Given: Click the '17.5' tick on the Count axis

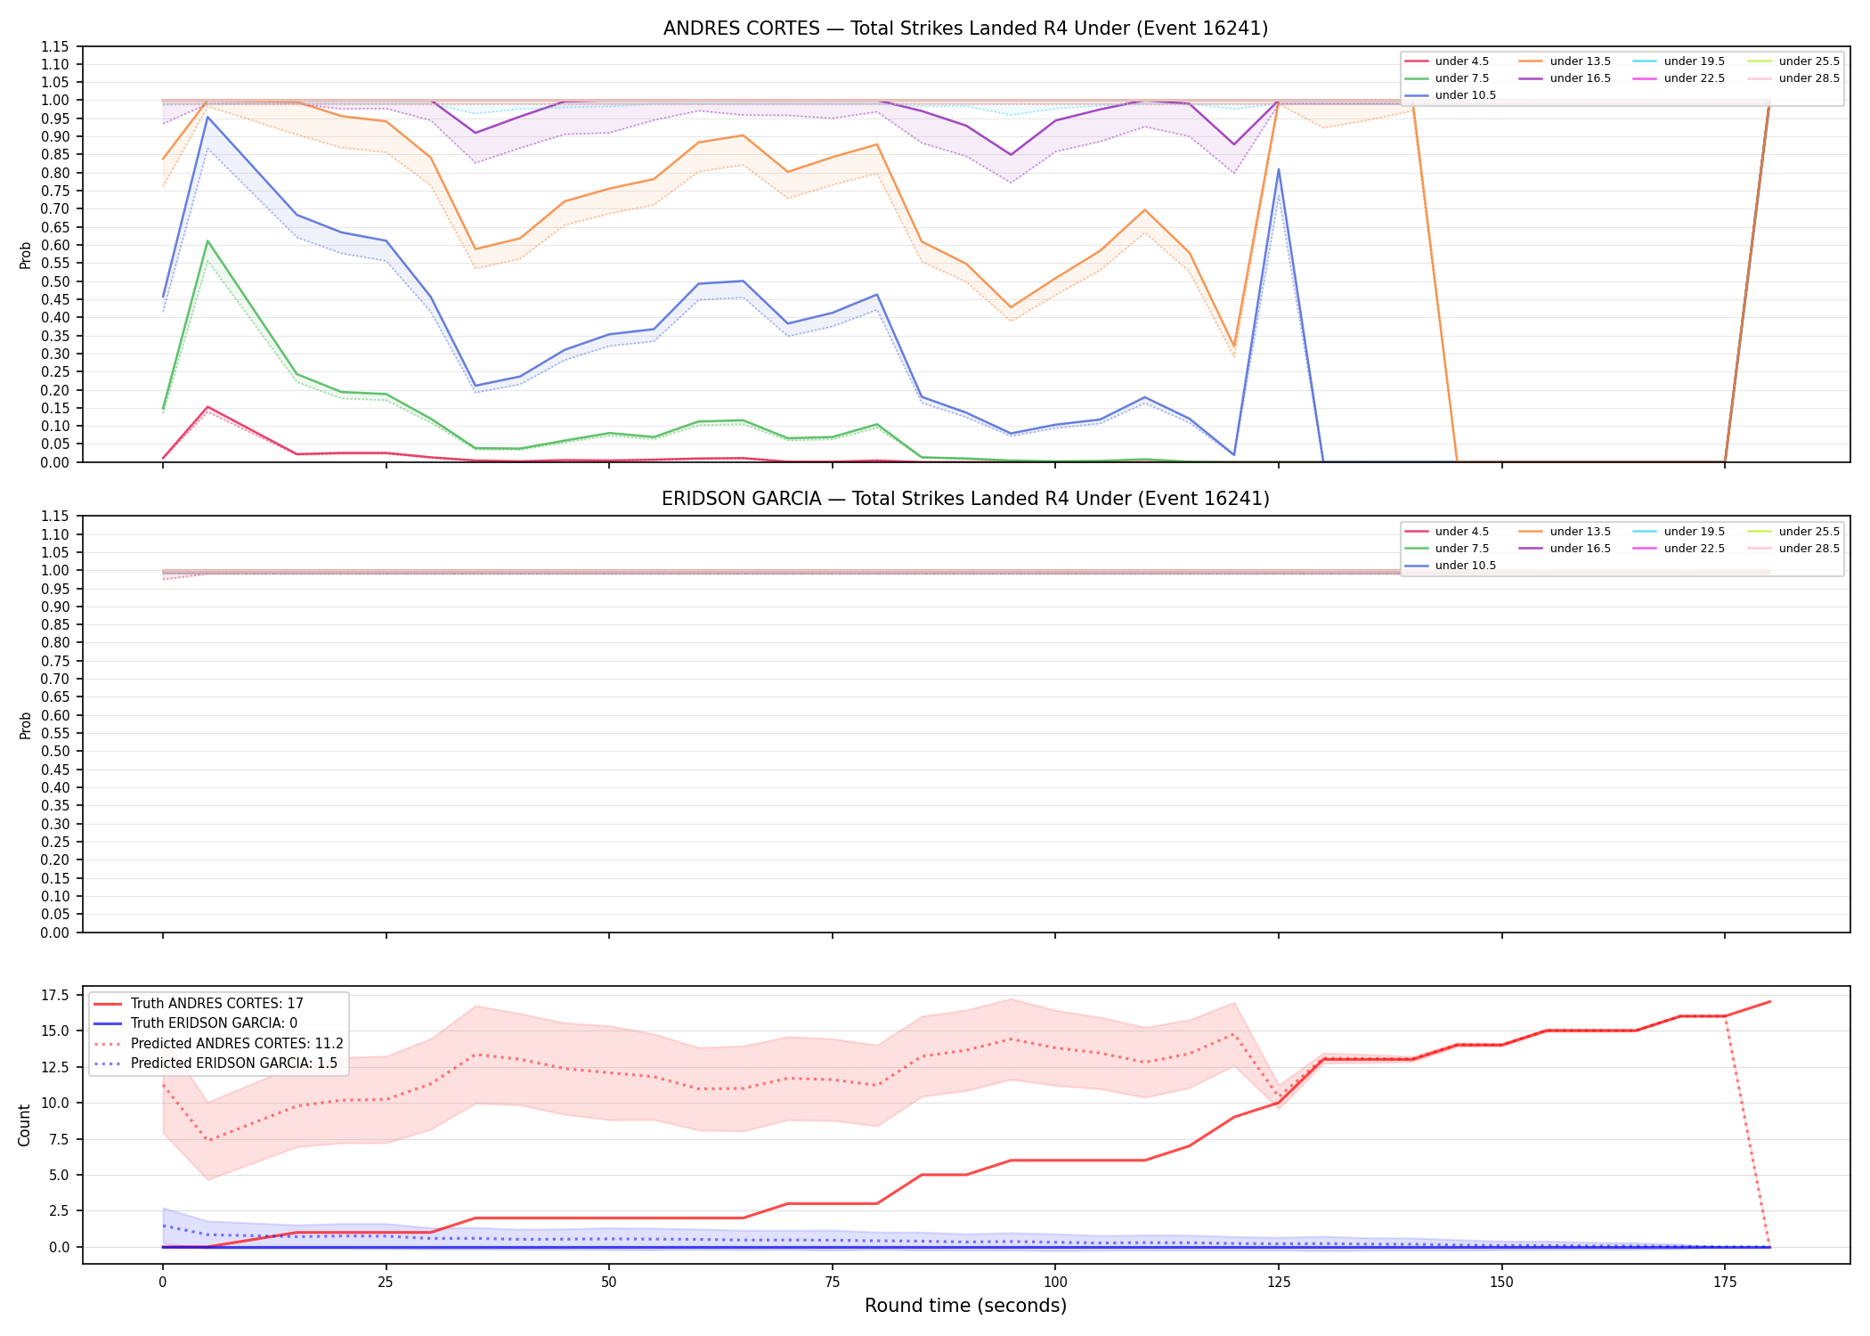Looking at the screenshot, I should 56,995.
